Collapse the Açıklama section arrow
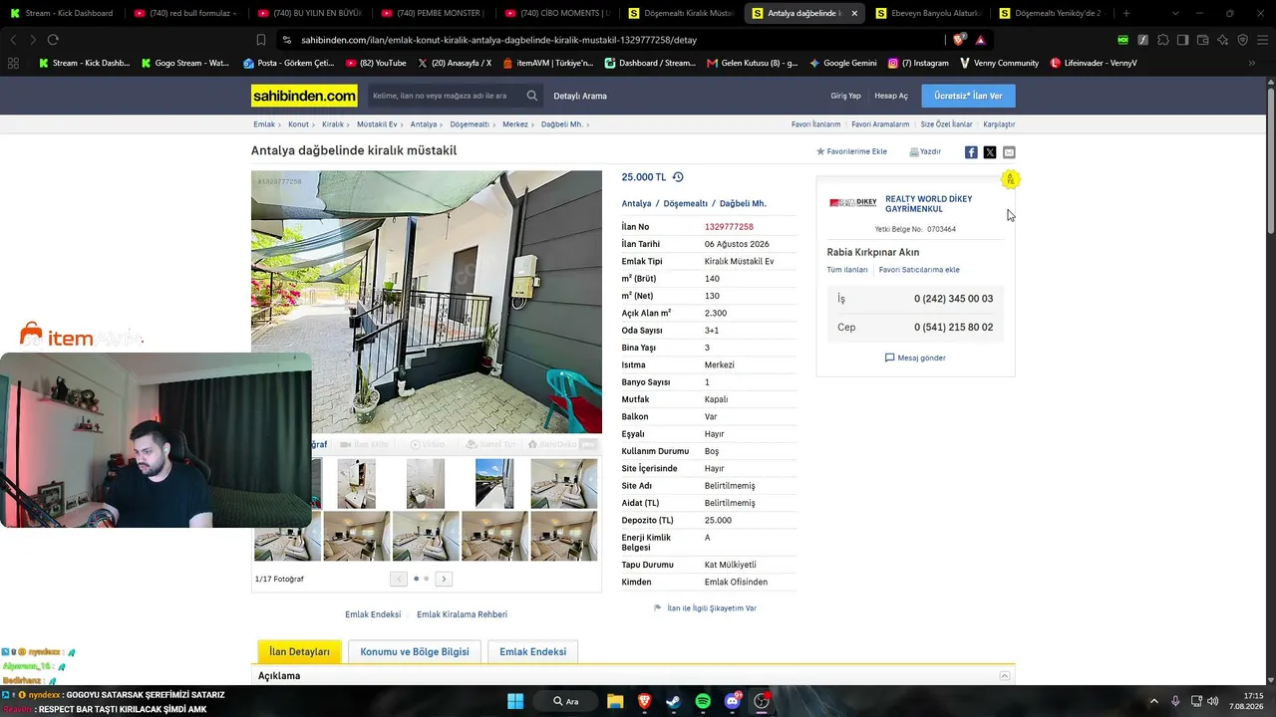 point(1005,676)
